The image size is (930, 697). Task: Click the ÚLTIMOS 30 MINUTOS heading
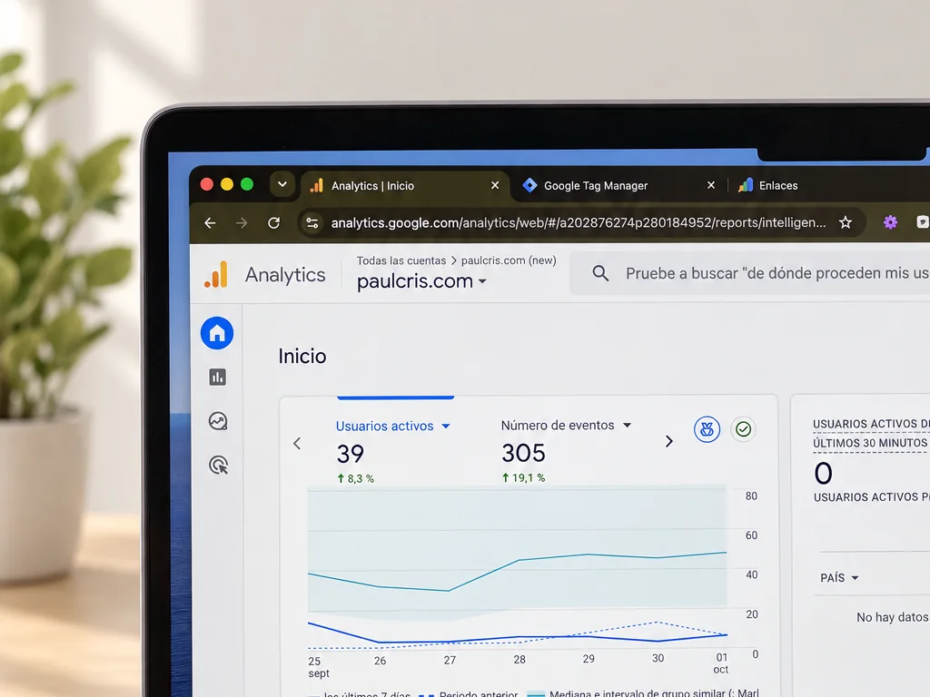coord(870,443)
